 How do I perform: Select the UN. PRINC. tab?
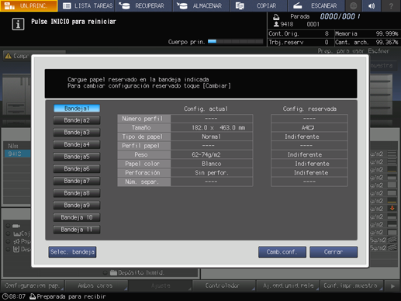click(x=29, y=5)
